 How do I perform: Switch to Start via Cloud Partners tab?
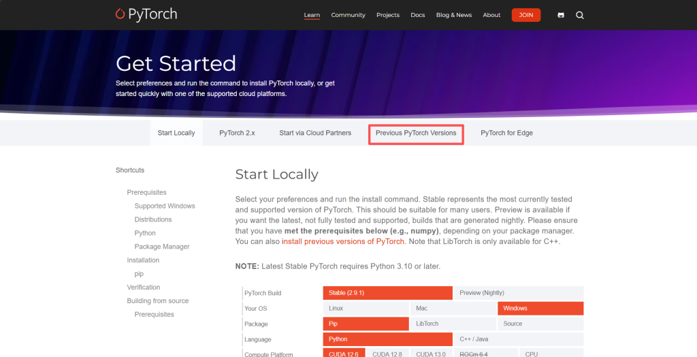coord(315,134)
